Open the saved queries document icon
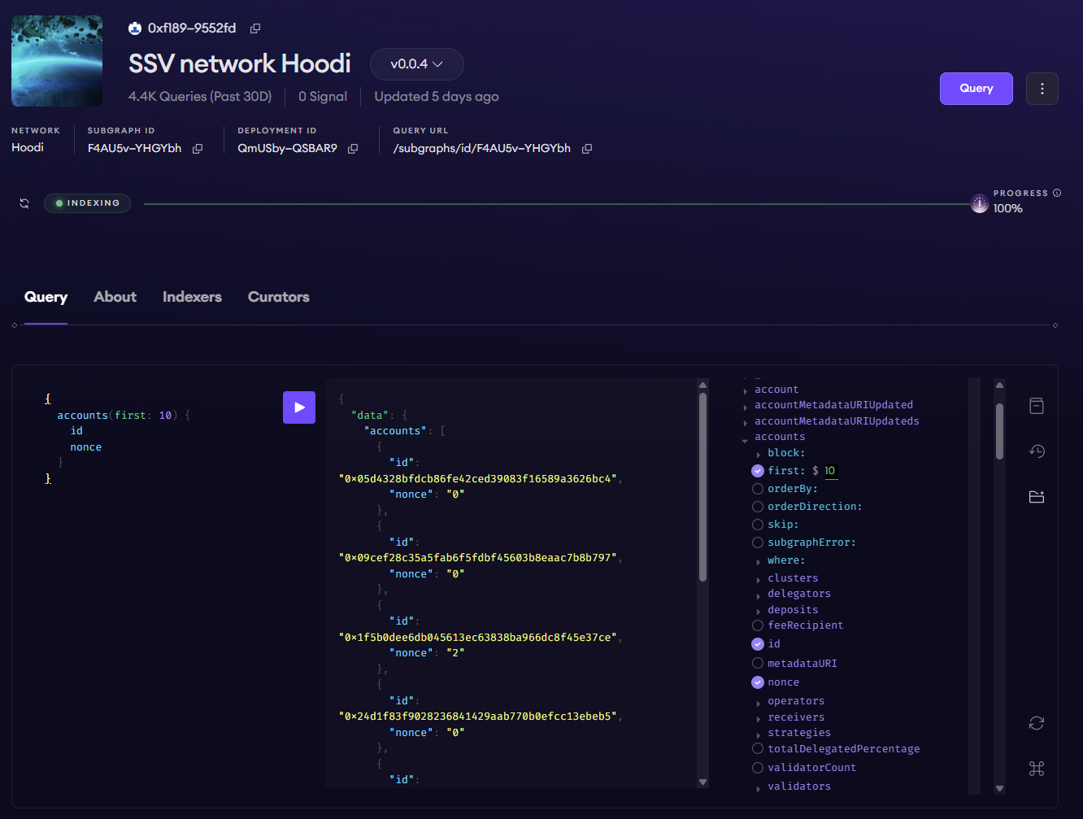 [1037, 406]
